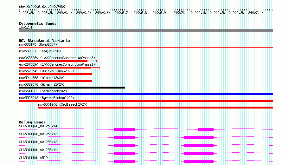Image resolution: width=282 pixels, height=165 pixels.
Task: Open nsv5944868 (Almarri2020) label
Action: pyautogui.click(x=42, y=78)
